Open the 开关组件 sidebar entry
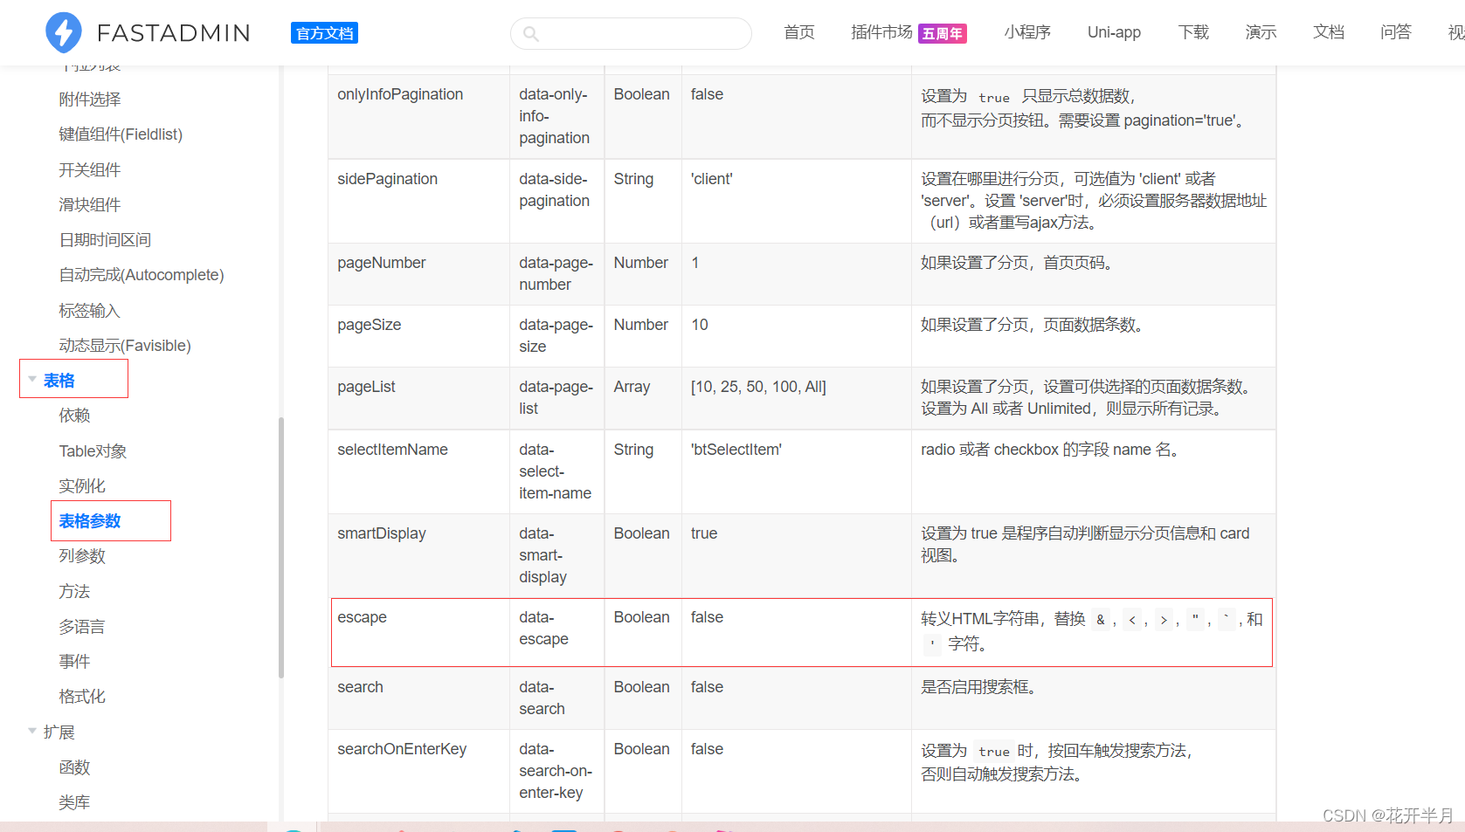 pyautogui.click(x=89, y=168)
